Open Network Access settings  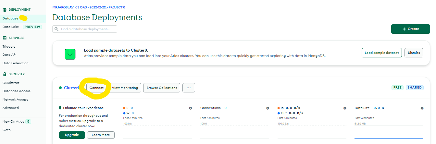(x=15, y=100)
